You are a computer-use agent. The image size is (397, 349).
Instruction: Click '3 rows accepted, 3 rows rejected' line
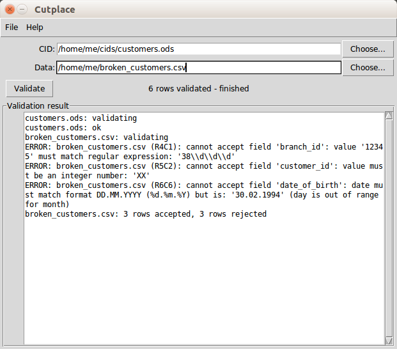pos(146,214)
